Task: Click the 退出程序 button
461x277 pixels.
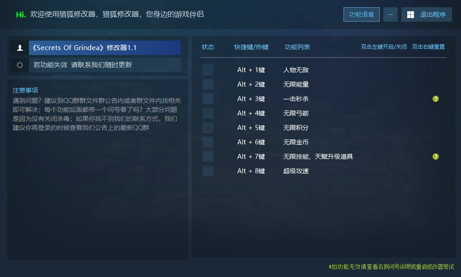Action: (427, 14)
